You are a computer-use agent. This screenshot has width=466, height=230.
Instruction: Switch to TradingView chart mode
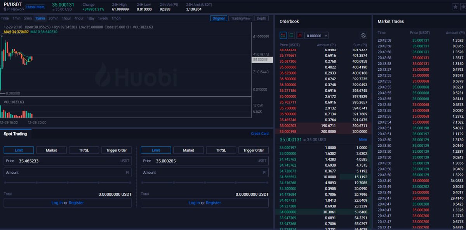click(x=241, y=18)
